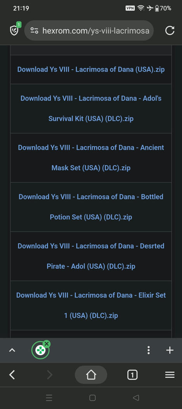
Task: Download Adol's Survival Kit DLC zip
Action: (x=91, y=109)
